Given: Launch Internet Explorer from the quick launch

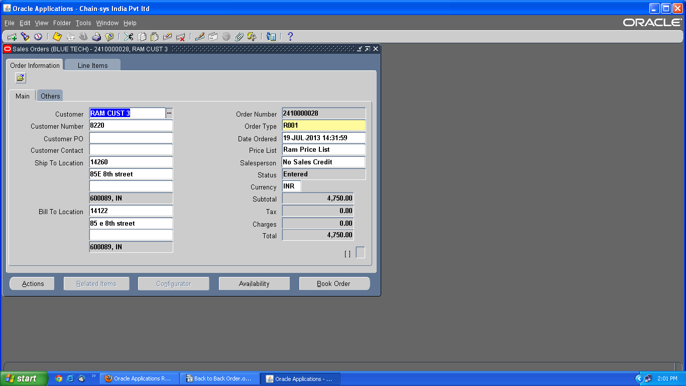Looking at the screenshot, I should (70, 378).
